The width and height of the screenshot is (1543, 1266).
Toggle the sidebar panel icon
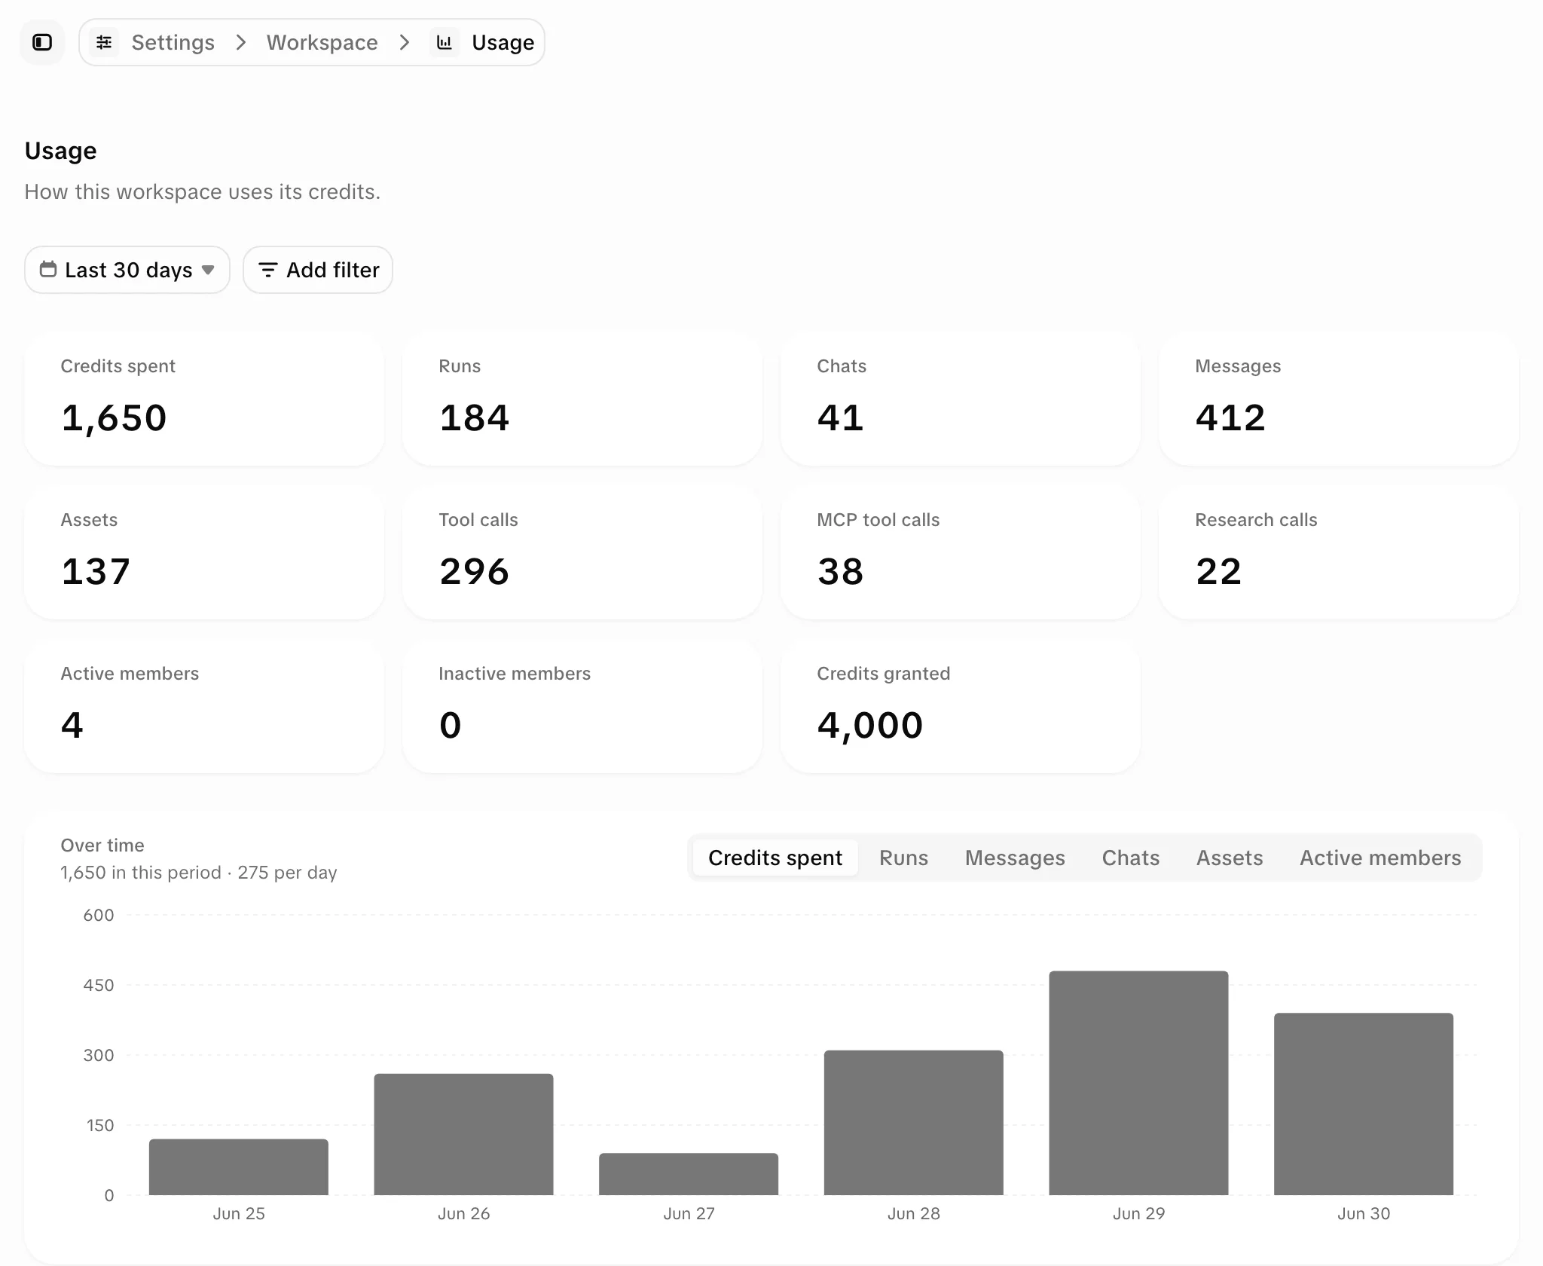[42, 42]
